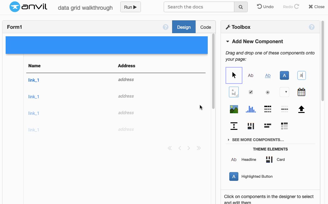Viewport: 328px width, 204px height.
Task: Select the Highlighted Button theme element
Action: tap(251, 176)
